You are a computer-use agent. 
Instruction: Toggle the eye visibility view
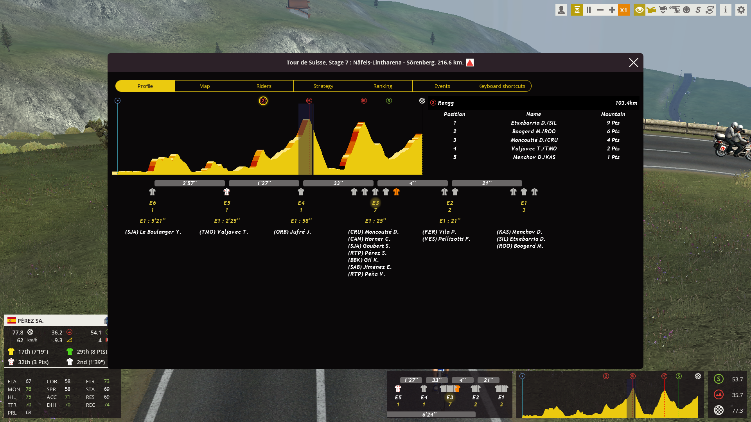pos(640,10)
